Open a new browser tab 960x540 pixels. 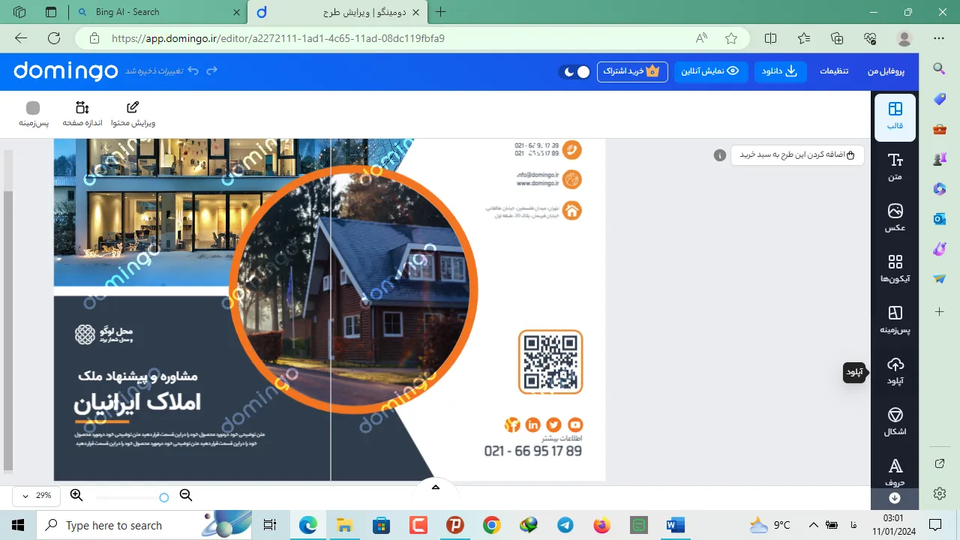pyautogui.click(x=441, y=12)
